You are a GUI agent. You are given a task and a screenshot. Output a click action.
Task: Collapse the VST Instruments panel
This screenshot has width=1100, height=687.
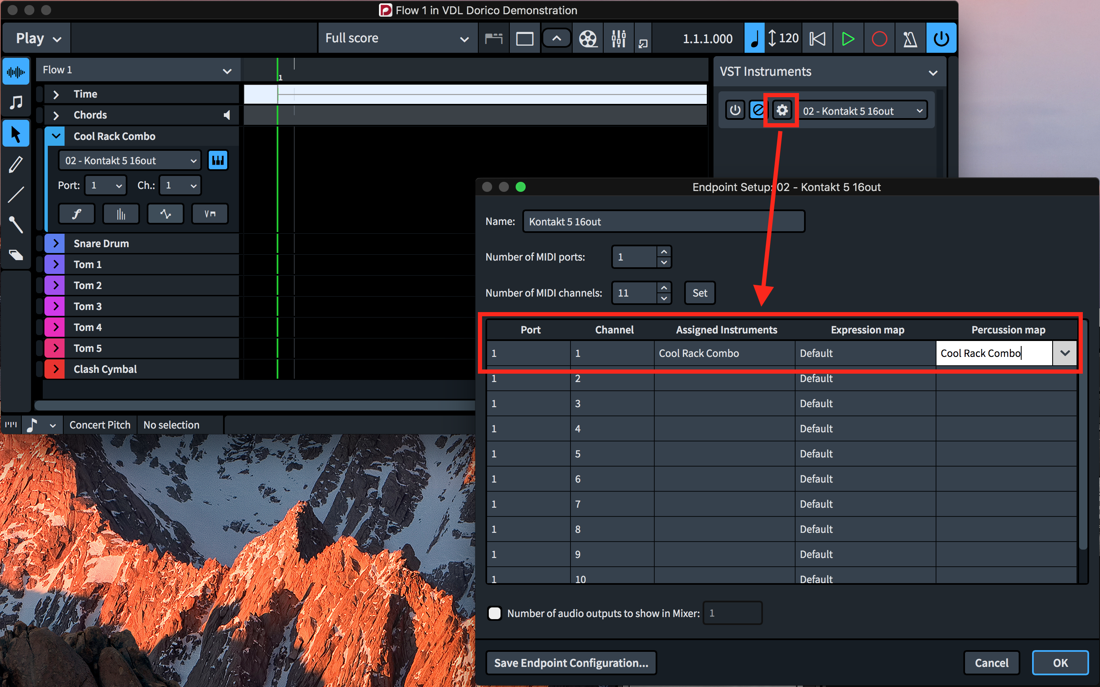(933, 73)
